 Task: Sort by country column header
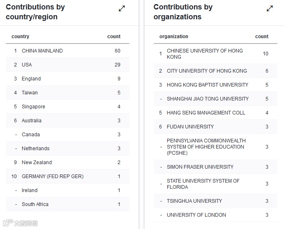pyautogui.click(x=21, y=37)
